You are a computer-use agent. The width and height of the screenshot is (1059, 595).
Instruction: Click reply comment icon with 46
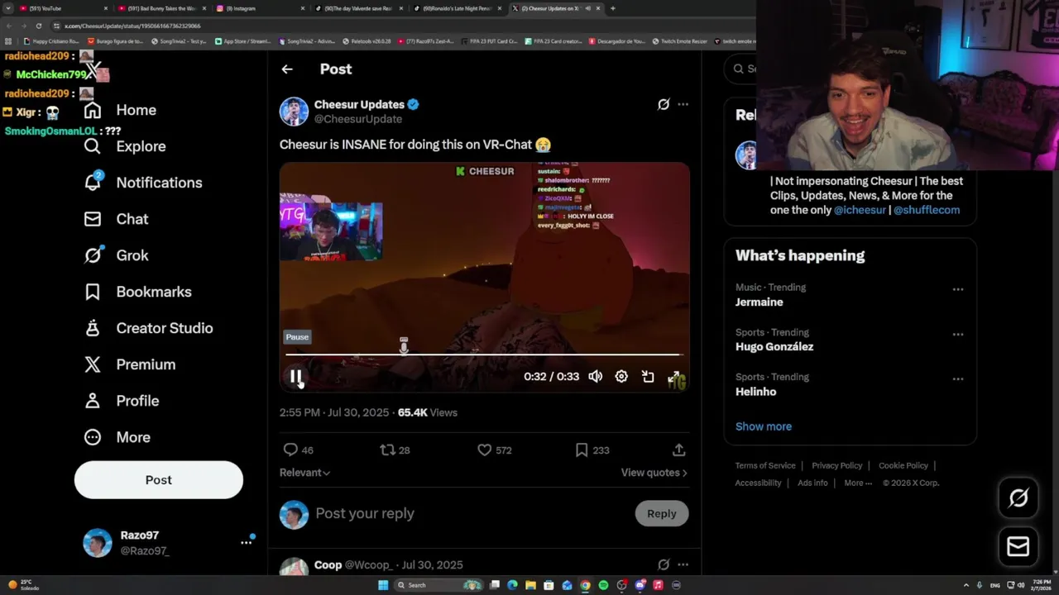[290, 450]
